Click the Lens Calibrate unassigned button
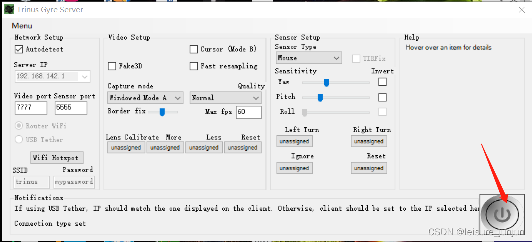532x242 pixels. pyautogui.click(x=126, y=148)
